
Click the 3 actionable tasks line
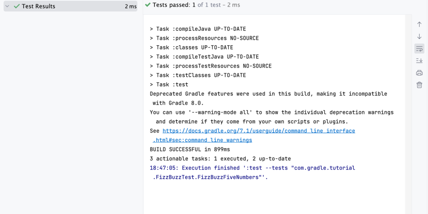(220, 159)
